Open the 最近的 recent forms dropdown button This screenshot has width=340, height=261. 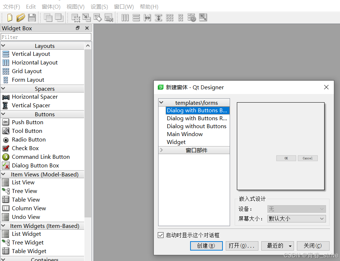point(277,246)
